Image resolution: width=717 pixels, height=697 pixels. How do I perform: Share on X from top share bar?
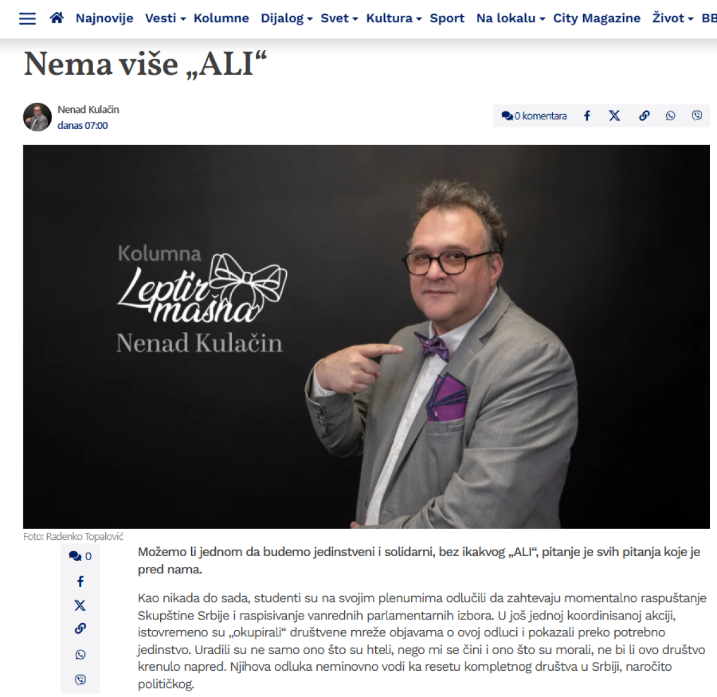click(614, 116)
